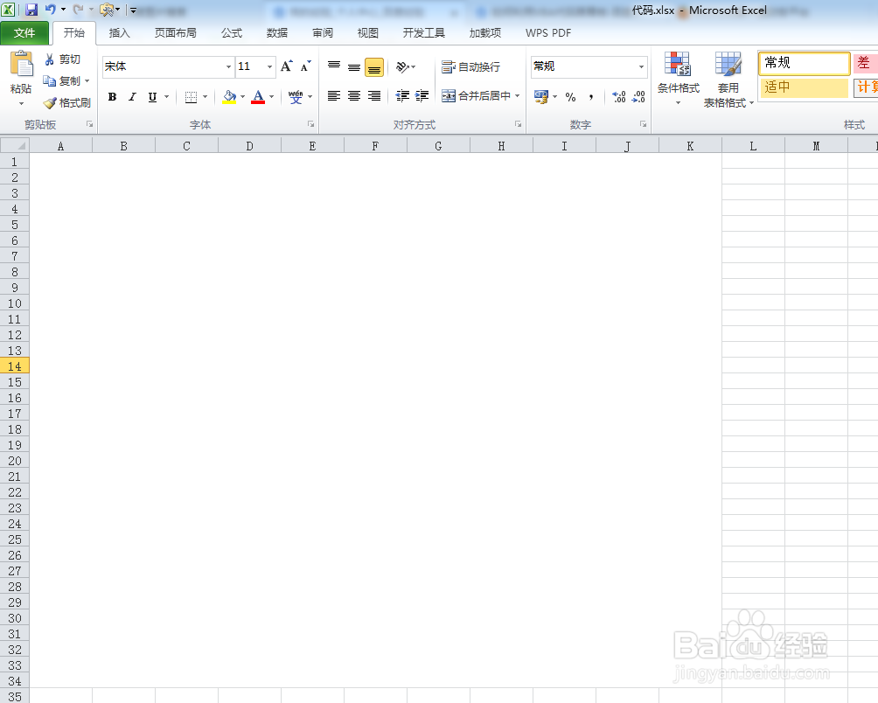Open the font size dropdown showing 11

pos(270,66)
